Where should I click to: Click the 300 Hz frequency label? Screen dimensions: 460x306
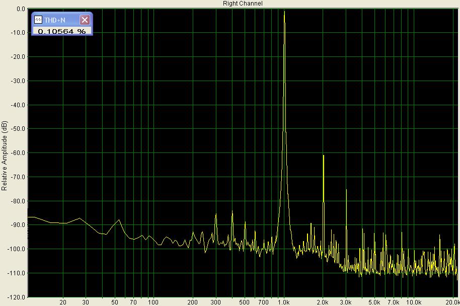click(215, 302)
